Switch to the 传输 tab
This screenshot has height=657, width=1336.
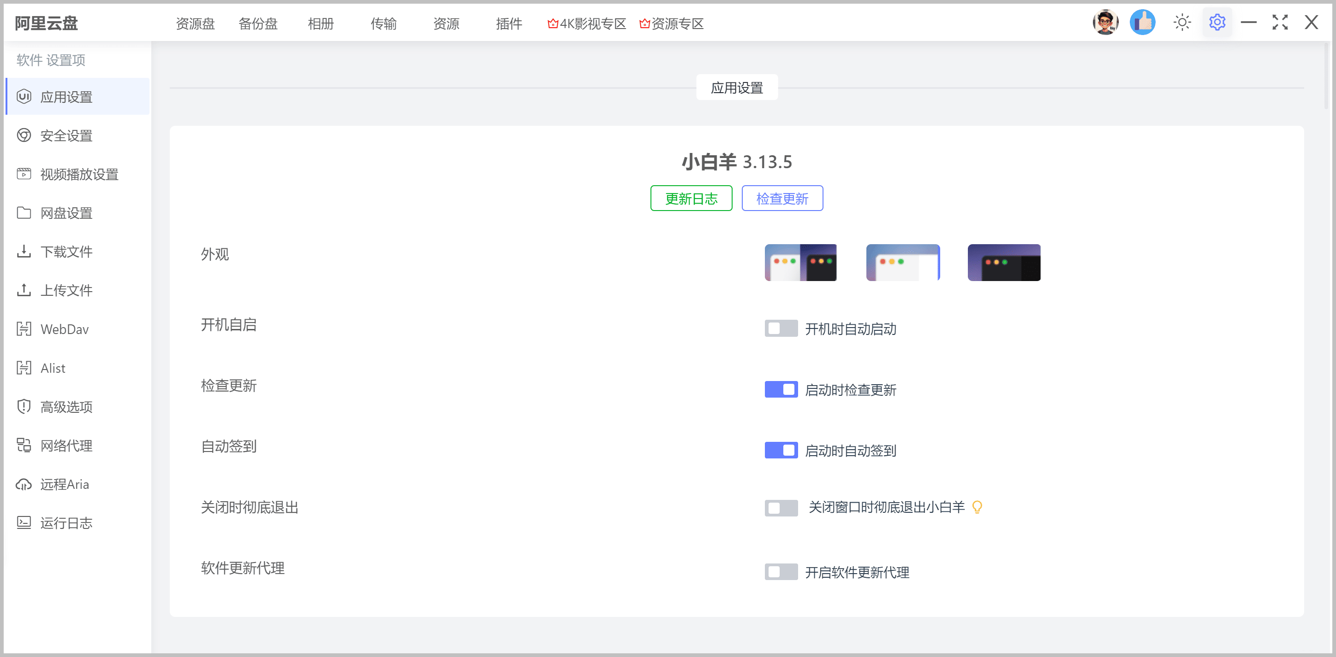coord(383,24)
